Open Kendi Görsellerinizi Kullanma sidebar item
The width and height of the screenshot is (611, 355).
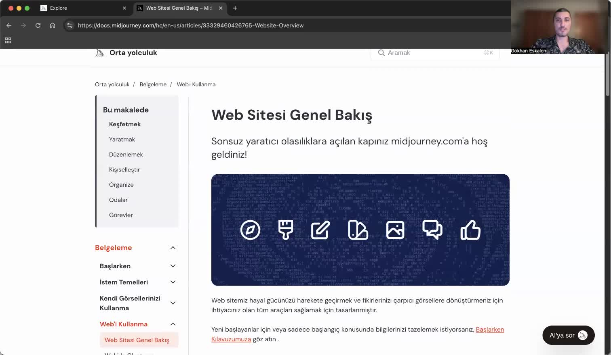(130, 303)
